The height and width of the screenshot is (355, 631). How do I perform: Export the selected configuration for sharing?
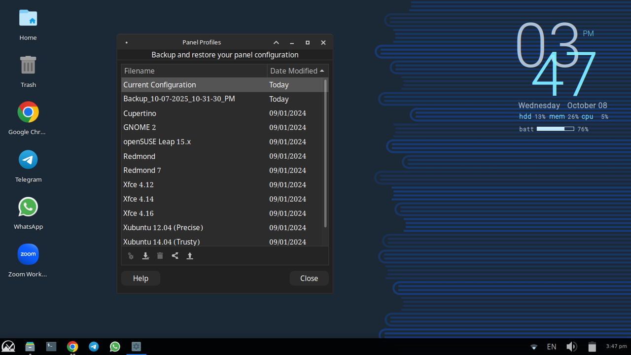pos(175,255)
